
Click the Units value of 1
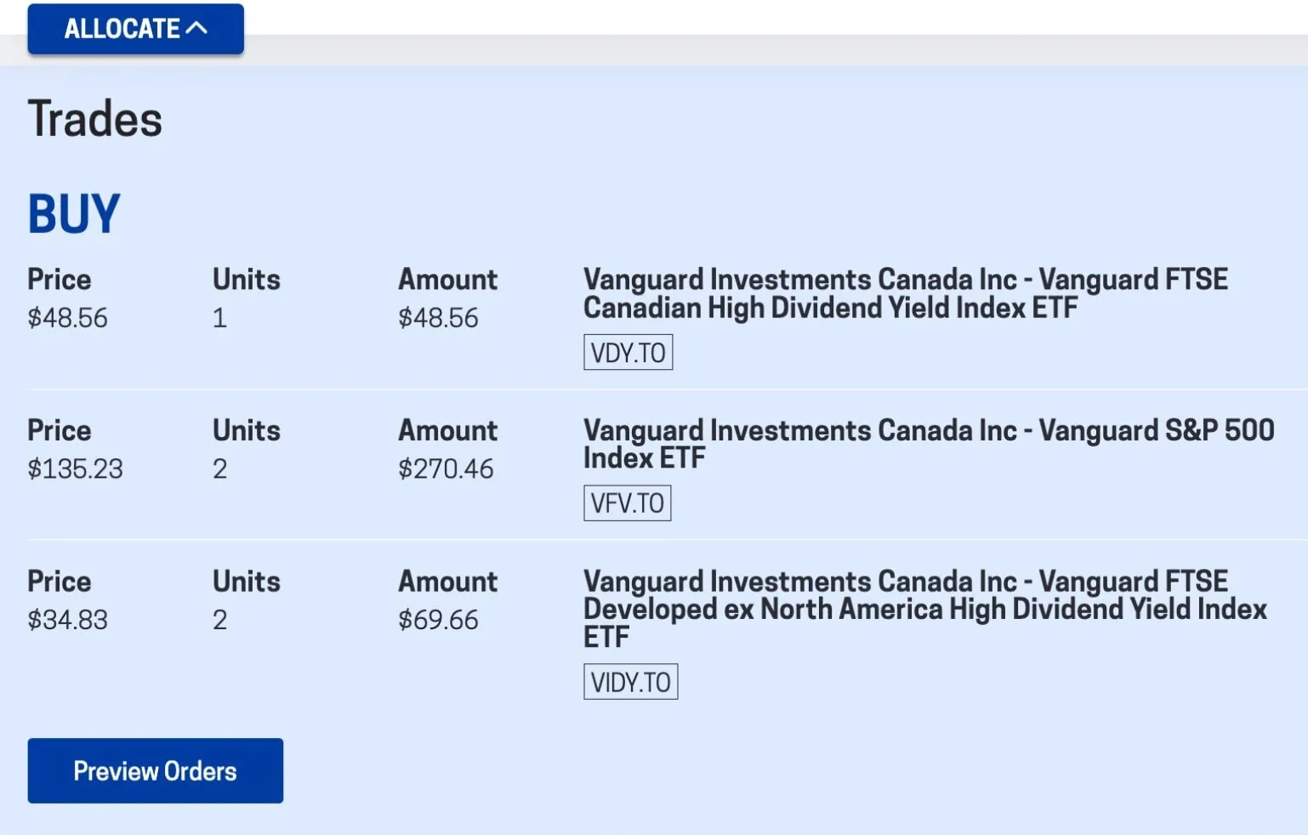point(219,318)
